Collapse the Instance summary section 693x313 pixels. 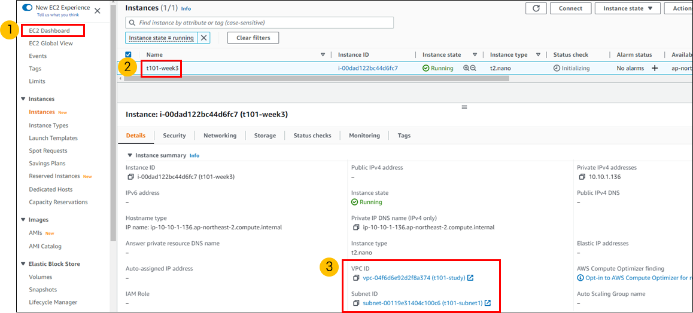click(129, 155)
